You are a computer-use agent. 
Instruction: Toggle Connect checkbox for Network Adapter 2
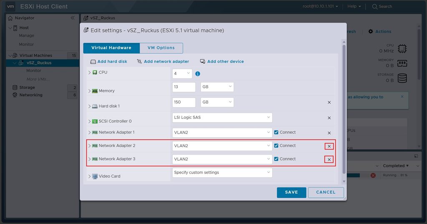276,146
